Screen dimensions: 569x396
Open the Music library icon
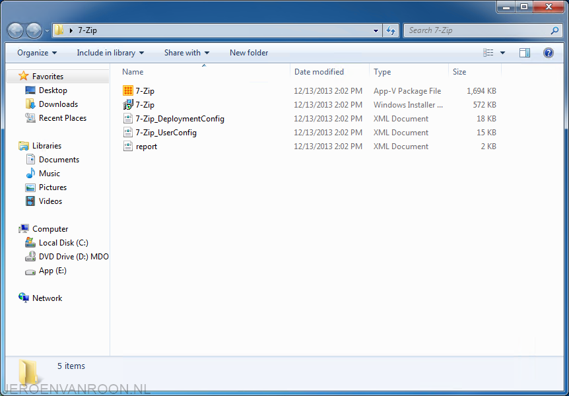[x=30, y=174]
